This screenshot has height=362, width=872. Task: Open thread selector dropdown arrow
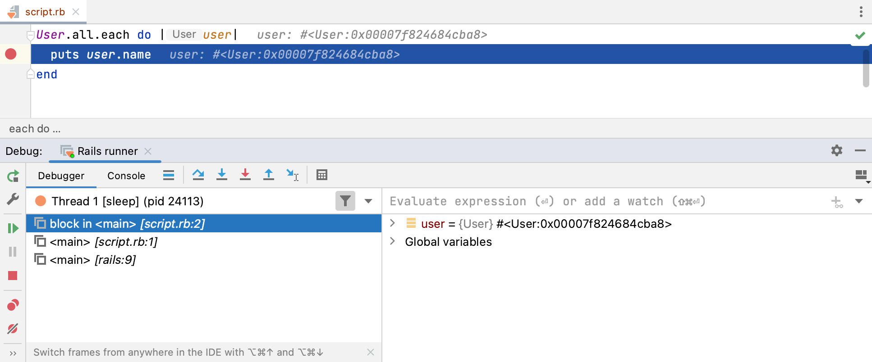click(368, 201)
